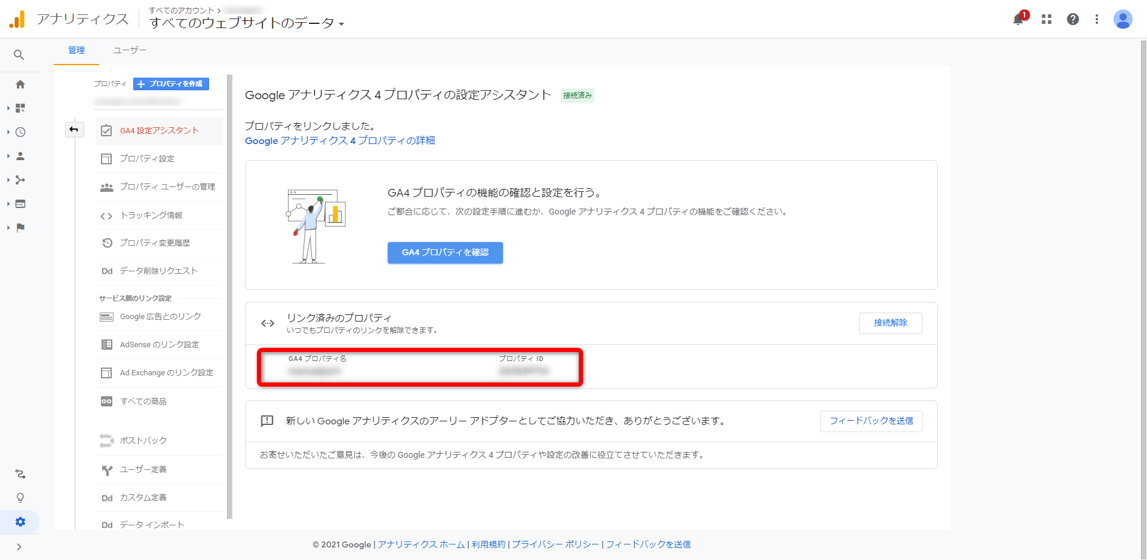Open プライバシー ポリシー footer link
This screenshot has height=560, width=1147.
(556, 544)
